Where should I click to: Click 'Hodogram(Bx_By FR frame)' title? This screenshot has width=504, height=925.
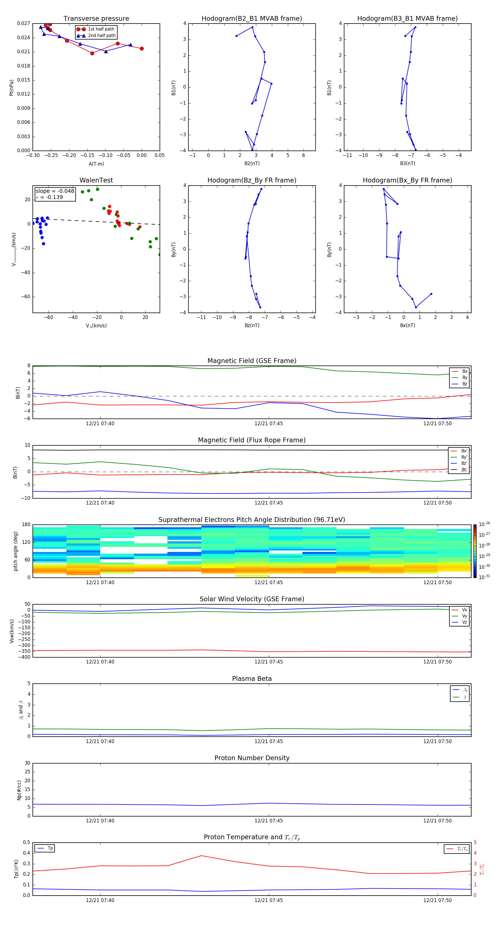point(407,180)
